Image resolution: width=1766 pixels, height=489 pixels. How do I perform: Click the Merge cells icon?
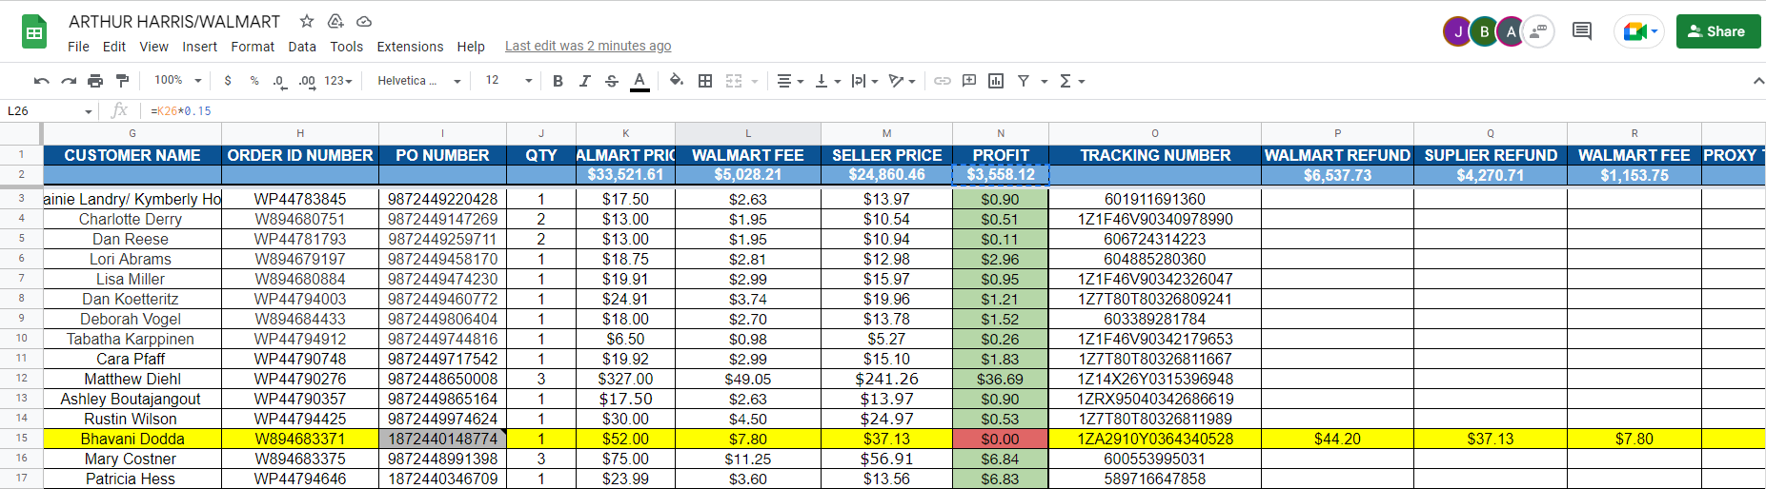(734, 81)
